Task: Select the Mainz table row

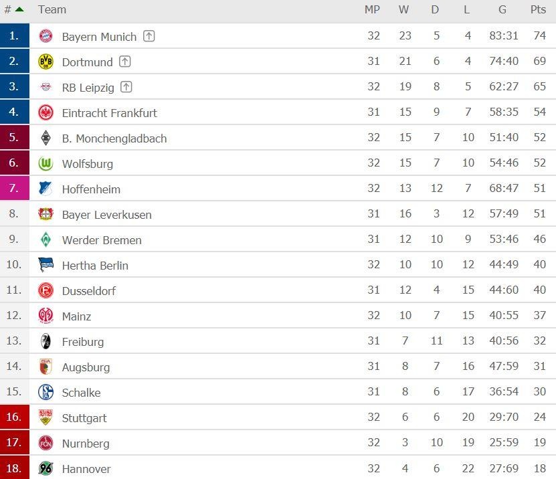Action: coord(268,316)
